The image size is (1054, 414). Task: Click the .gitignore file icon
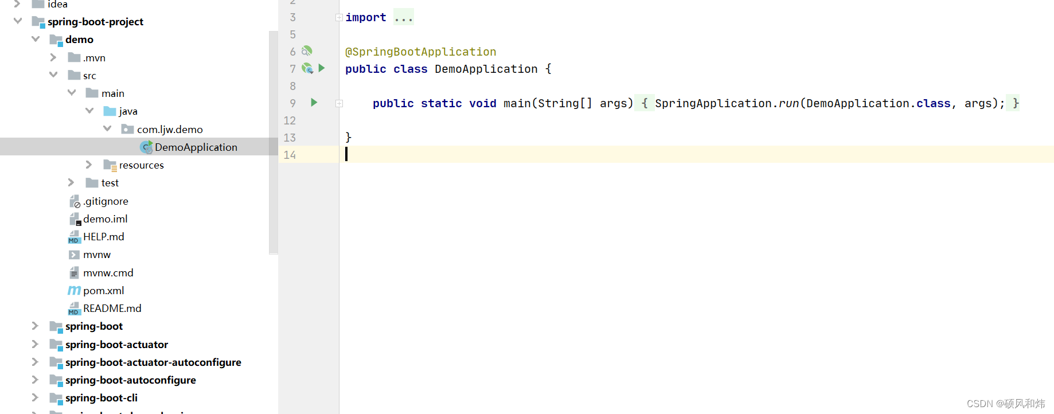click(75, 201)
